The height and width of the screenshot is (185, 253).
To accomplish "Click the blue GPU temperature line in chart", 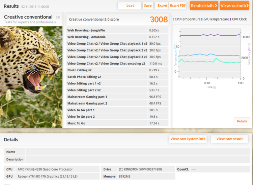I will (210, 54).
